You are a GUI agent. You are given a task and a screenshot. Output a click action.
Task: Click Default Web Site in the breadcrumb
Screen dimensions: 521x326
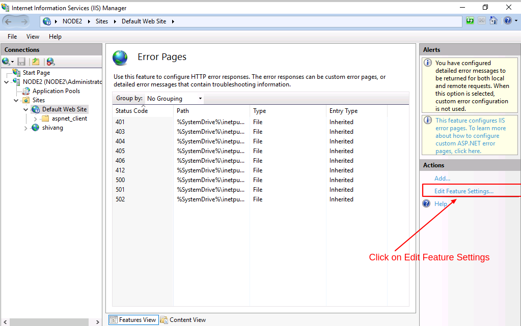pyautogui.click(x=144, y=21)
